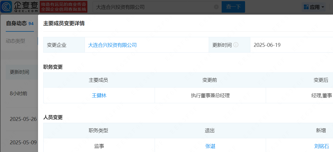
Task: Open the 大连合兴投资有限公司 company link
Action: tap(112, 45)
